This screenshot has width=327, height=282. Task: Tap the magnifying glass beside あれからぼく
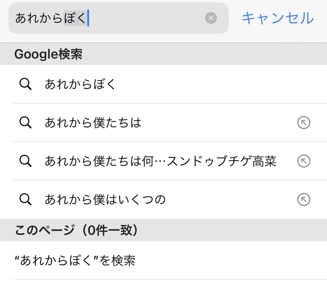pos(26,84)
